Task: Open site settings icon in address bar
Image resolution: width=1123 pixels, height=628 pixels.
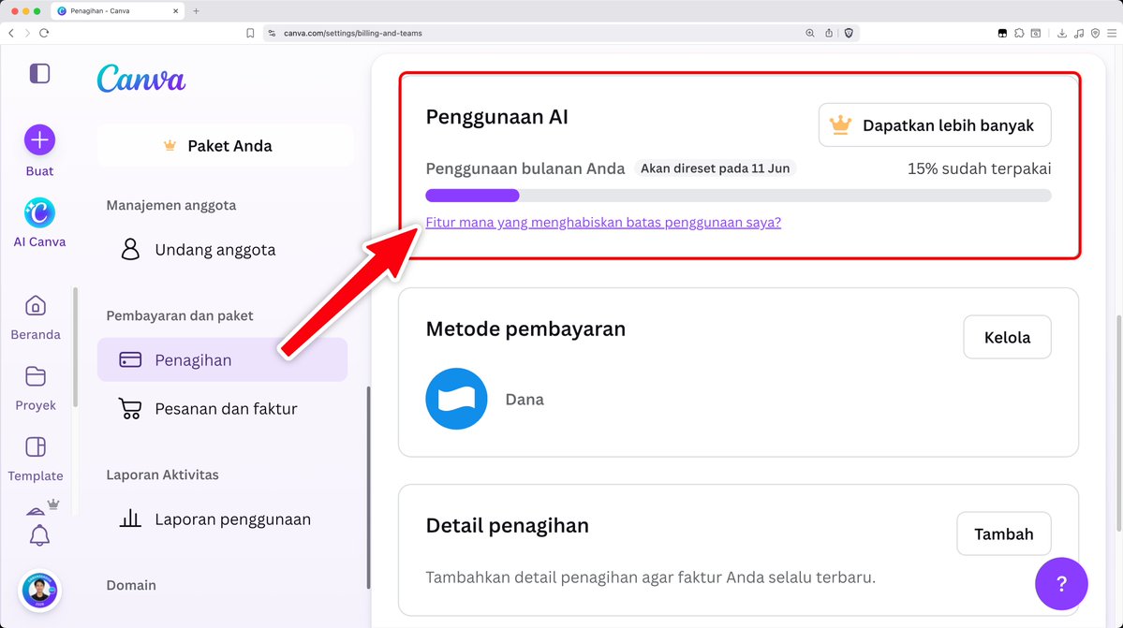Action: click(272, 33)
